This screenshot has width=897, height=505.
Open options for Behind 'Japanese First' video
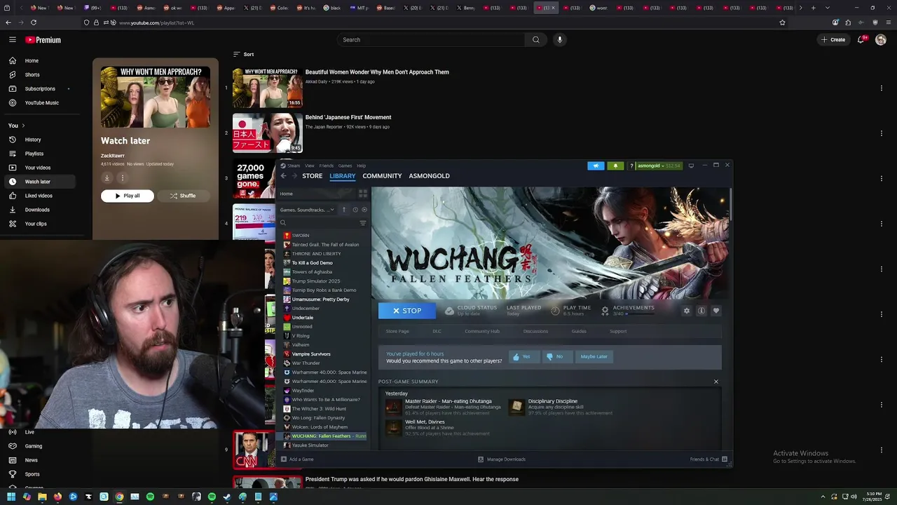tap(882, 133)
